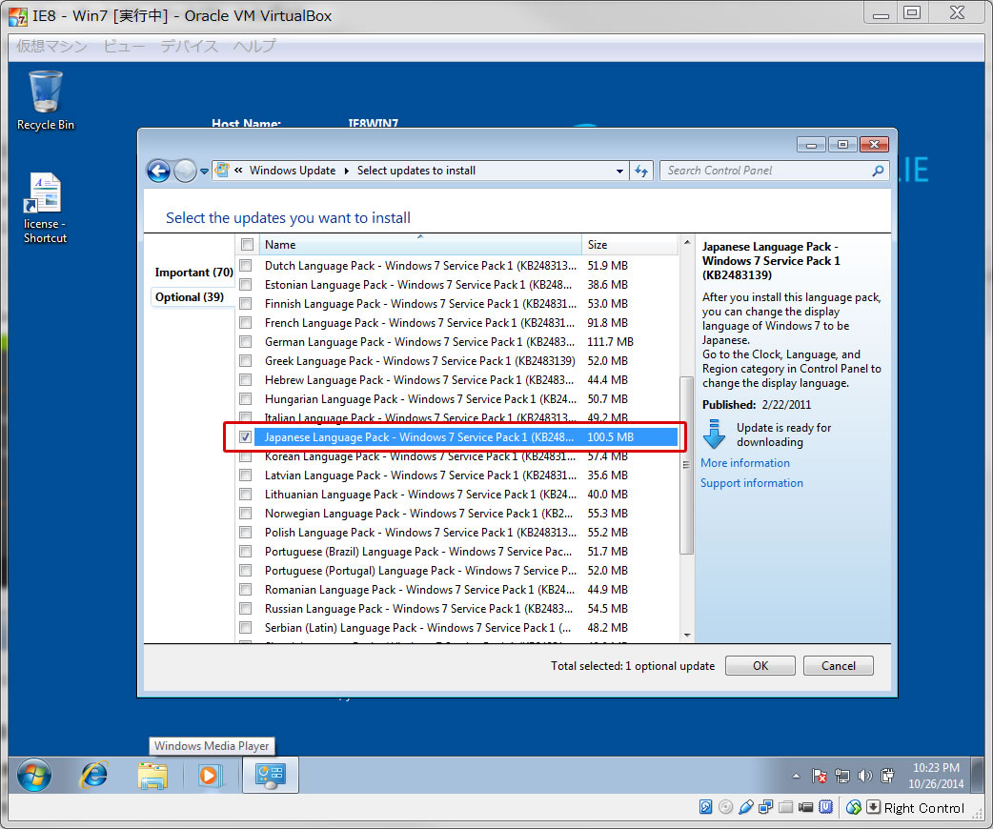Click the update list vertical scrollbar thumb
Image resolution: width=993 pixels, height=829 pixels.
click(686, 466)
